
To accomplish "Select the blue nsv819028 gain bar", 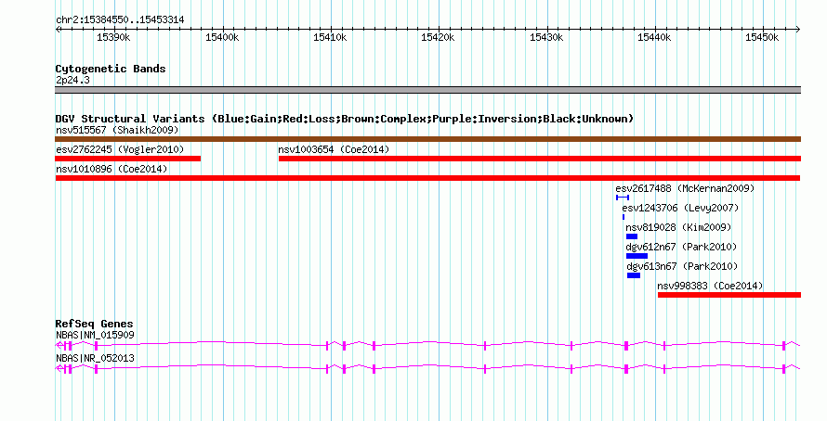I will [x=631, y=236].
